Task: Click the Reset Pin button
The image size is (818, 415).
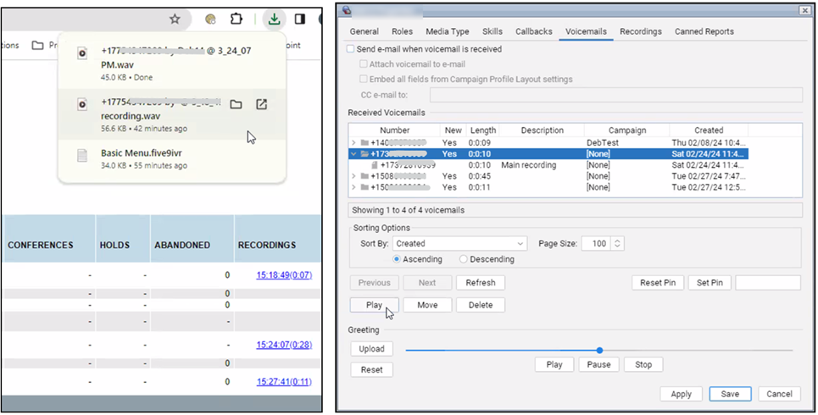Action: coord(658,283)
